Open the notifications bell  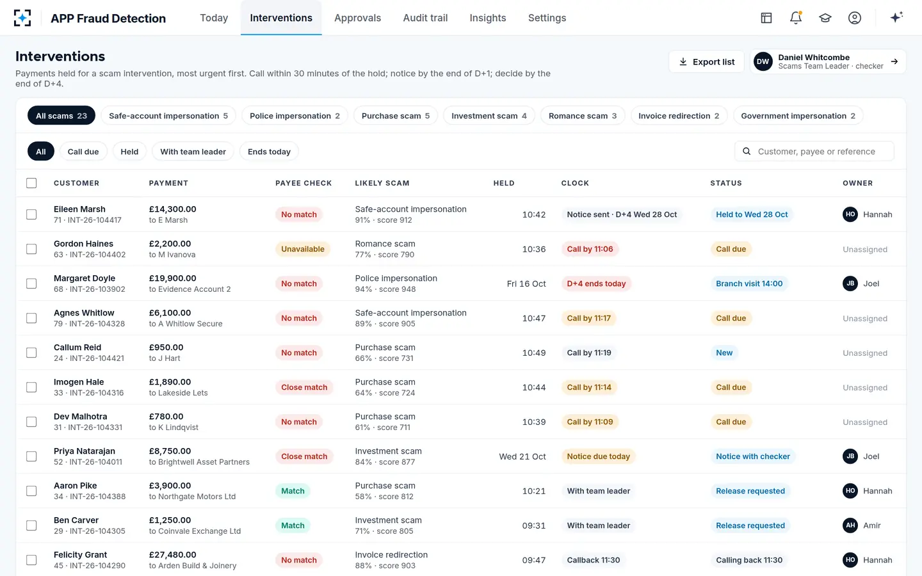(796, 18)
